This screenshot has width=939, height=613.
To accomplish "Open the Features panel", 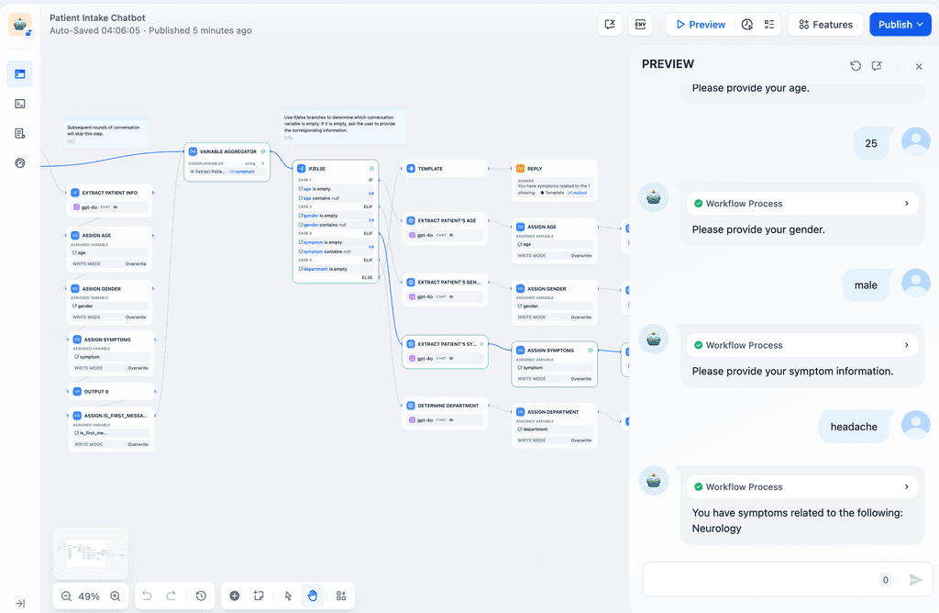I will click(x=826, y=24).
